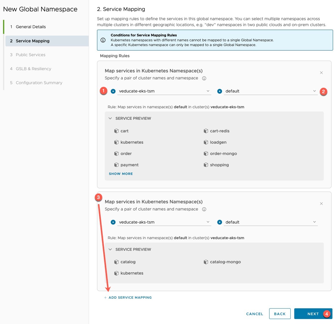
Task: Click the 'catalog' service name
Action: tap(128, 262)
